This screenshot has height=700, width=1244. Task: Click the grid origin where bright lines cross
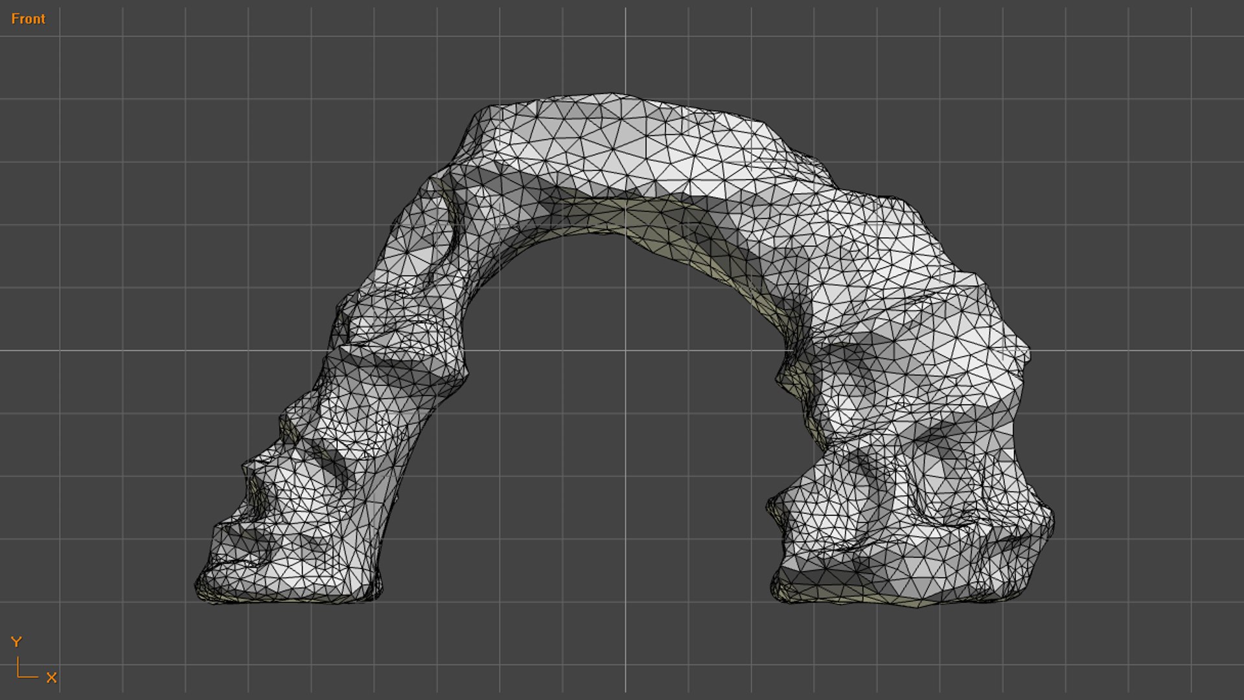click(625, 351)
